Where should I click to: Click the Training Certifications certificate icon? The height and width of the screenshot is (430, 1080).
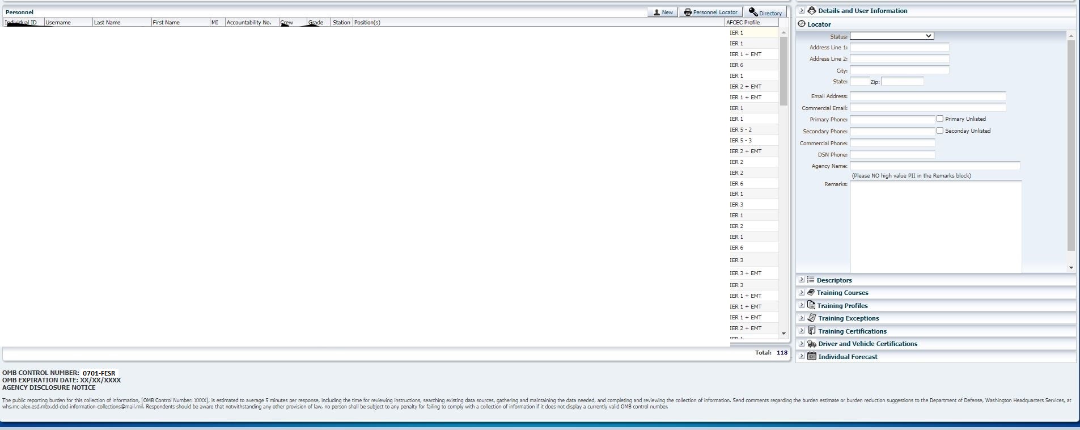point(811,331)
